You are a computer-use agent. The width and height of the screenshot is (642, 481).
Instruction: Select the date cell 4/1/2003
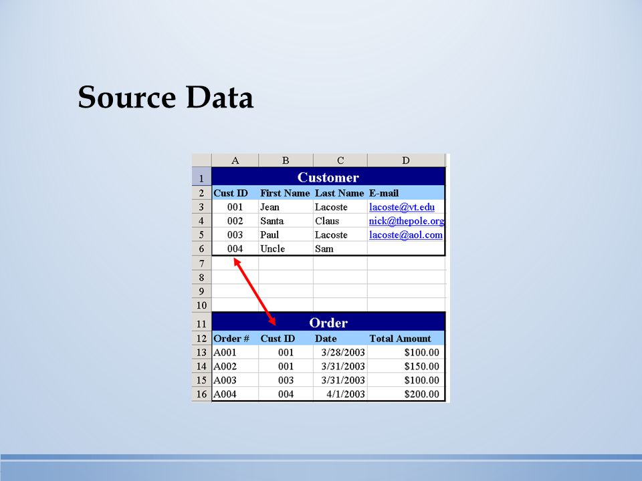(x=340, y=394)
